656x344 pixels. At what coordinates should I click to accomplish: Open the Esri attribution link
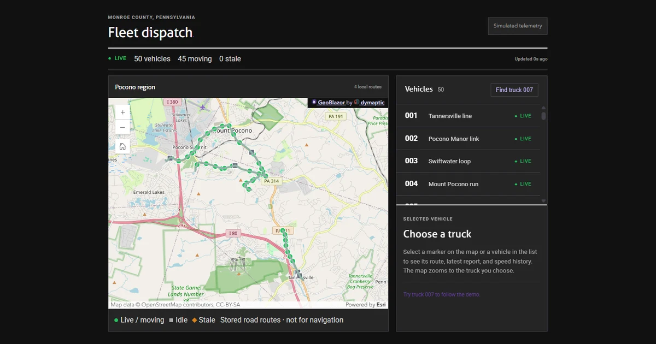(381, 305)
